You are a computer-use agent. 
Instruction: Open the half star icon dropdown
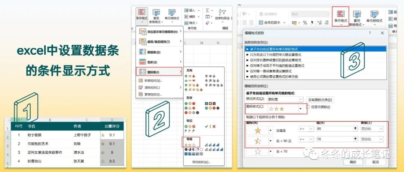(x=270, y=141)
